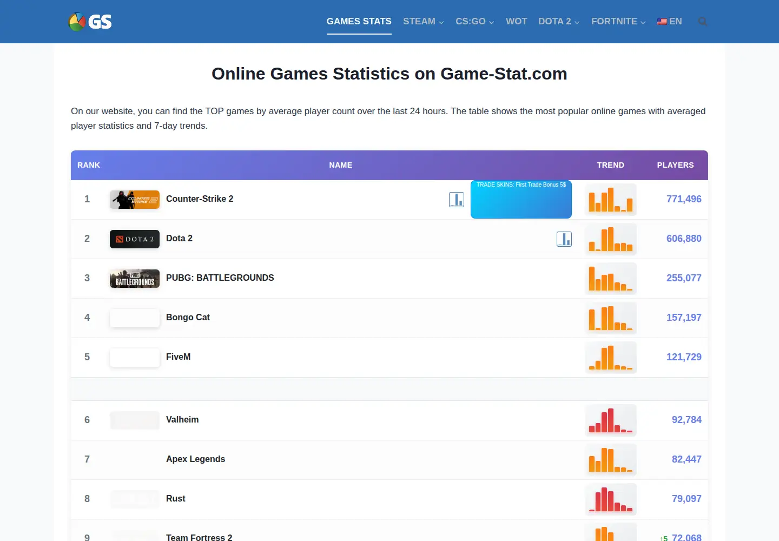Go to GAMES STATS tab
The image size is (779, 541).
point(359,22)
